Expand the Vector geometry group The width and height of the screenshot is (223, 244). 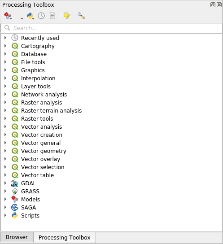click(5, 151)
